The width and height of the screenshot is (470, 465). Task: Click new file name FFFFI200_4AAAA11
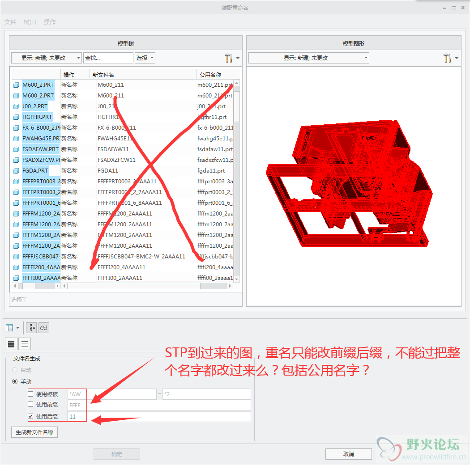pyautogui.click(x=121, y=267)
